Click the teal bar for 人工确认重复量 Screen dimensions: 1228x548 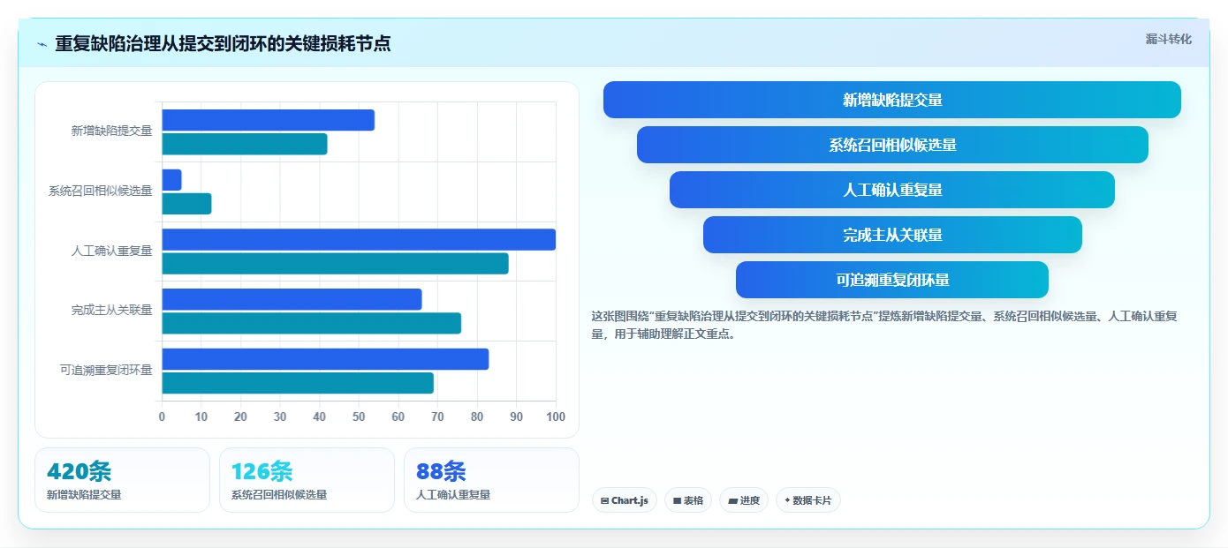pyautogui.click(x=335, y=263)
